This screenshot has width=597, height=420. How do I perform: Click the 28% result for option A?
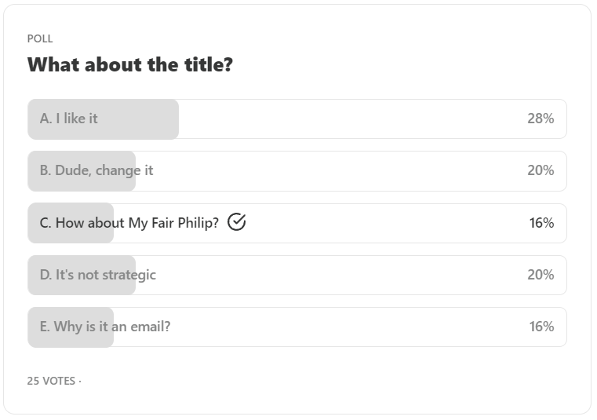click(541, 119)
